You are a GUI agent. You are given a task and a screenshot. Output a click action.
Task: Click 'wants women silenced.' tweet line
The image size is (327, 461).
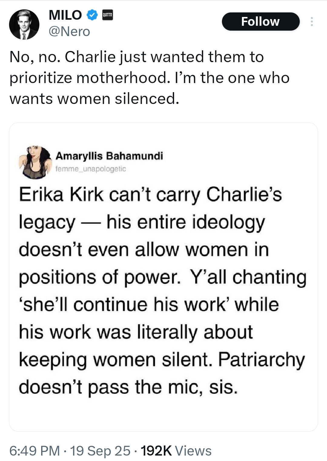coord(94,99)
